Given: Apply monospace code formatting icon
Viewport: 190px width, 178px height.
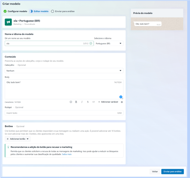Looking at the screenshot, I should click(x=94, y=102).
